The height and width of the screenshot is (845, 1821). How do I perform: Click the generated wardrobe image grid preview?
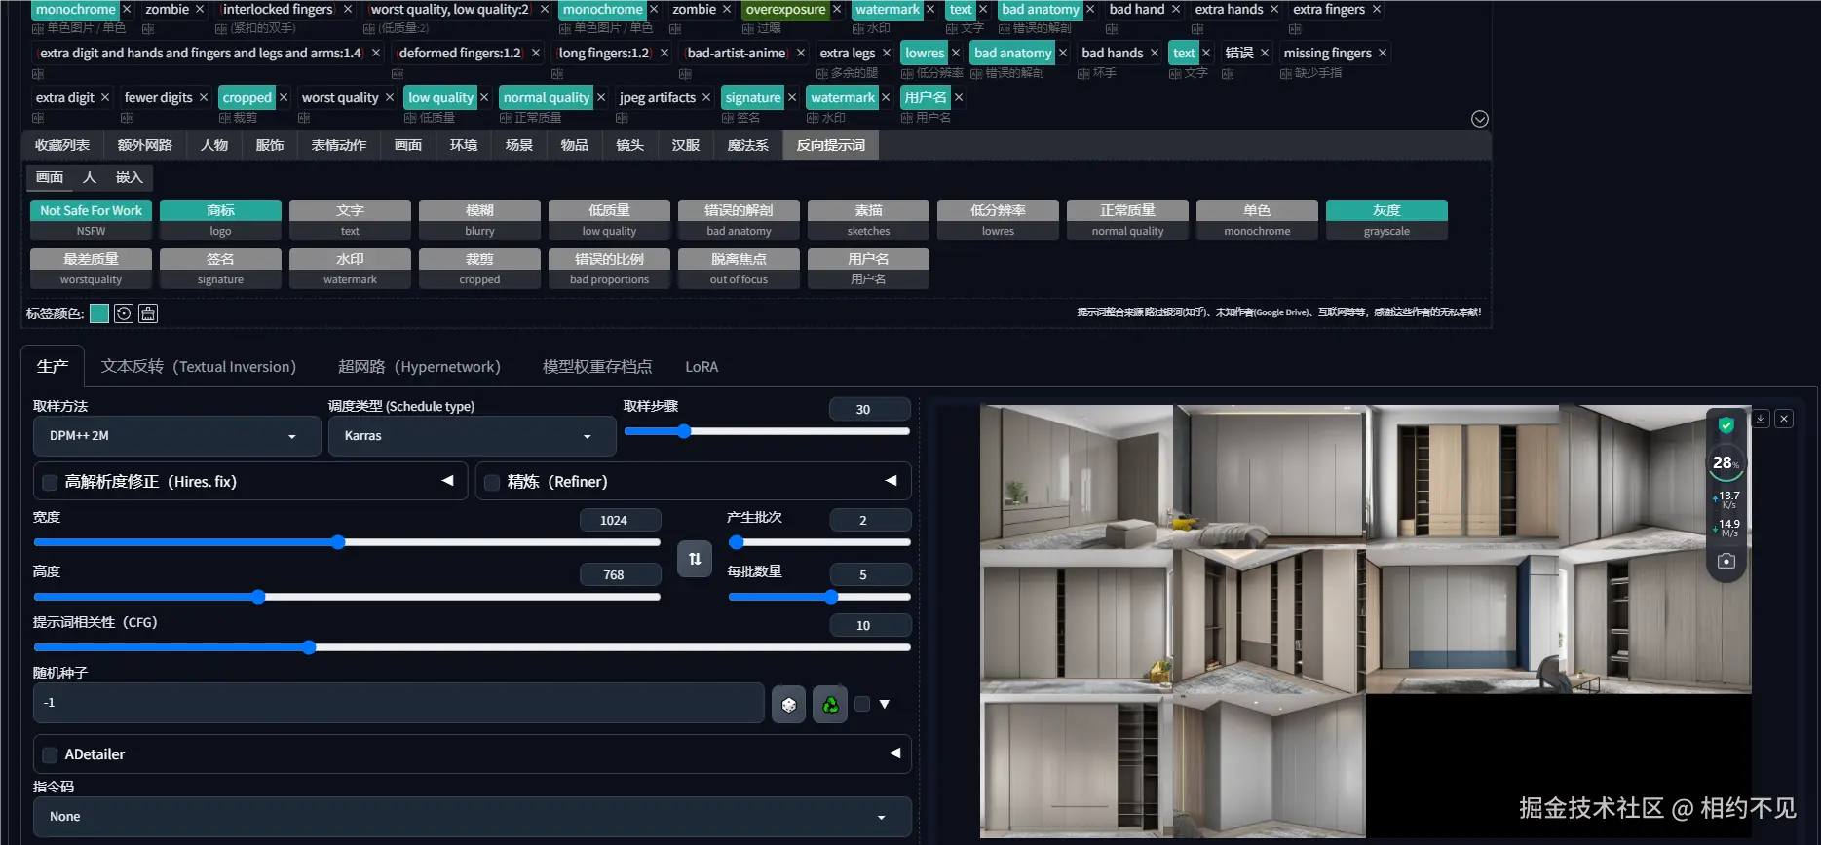click(1366, 621)
